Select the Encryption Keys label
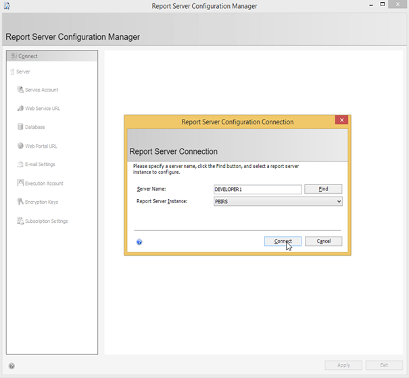The width and height of the screenshot is (409, 378). click(x=42, y=202)
